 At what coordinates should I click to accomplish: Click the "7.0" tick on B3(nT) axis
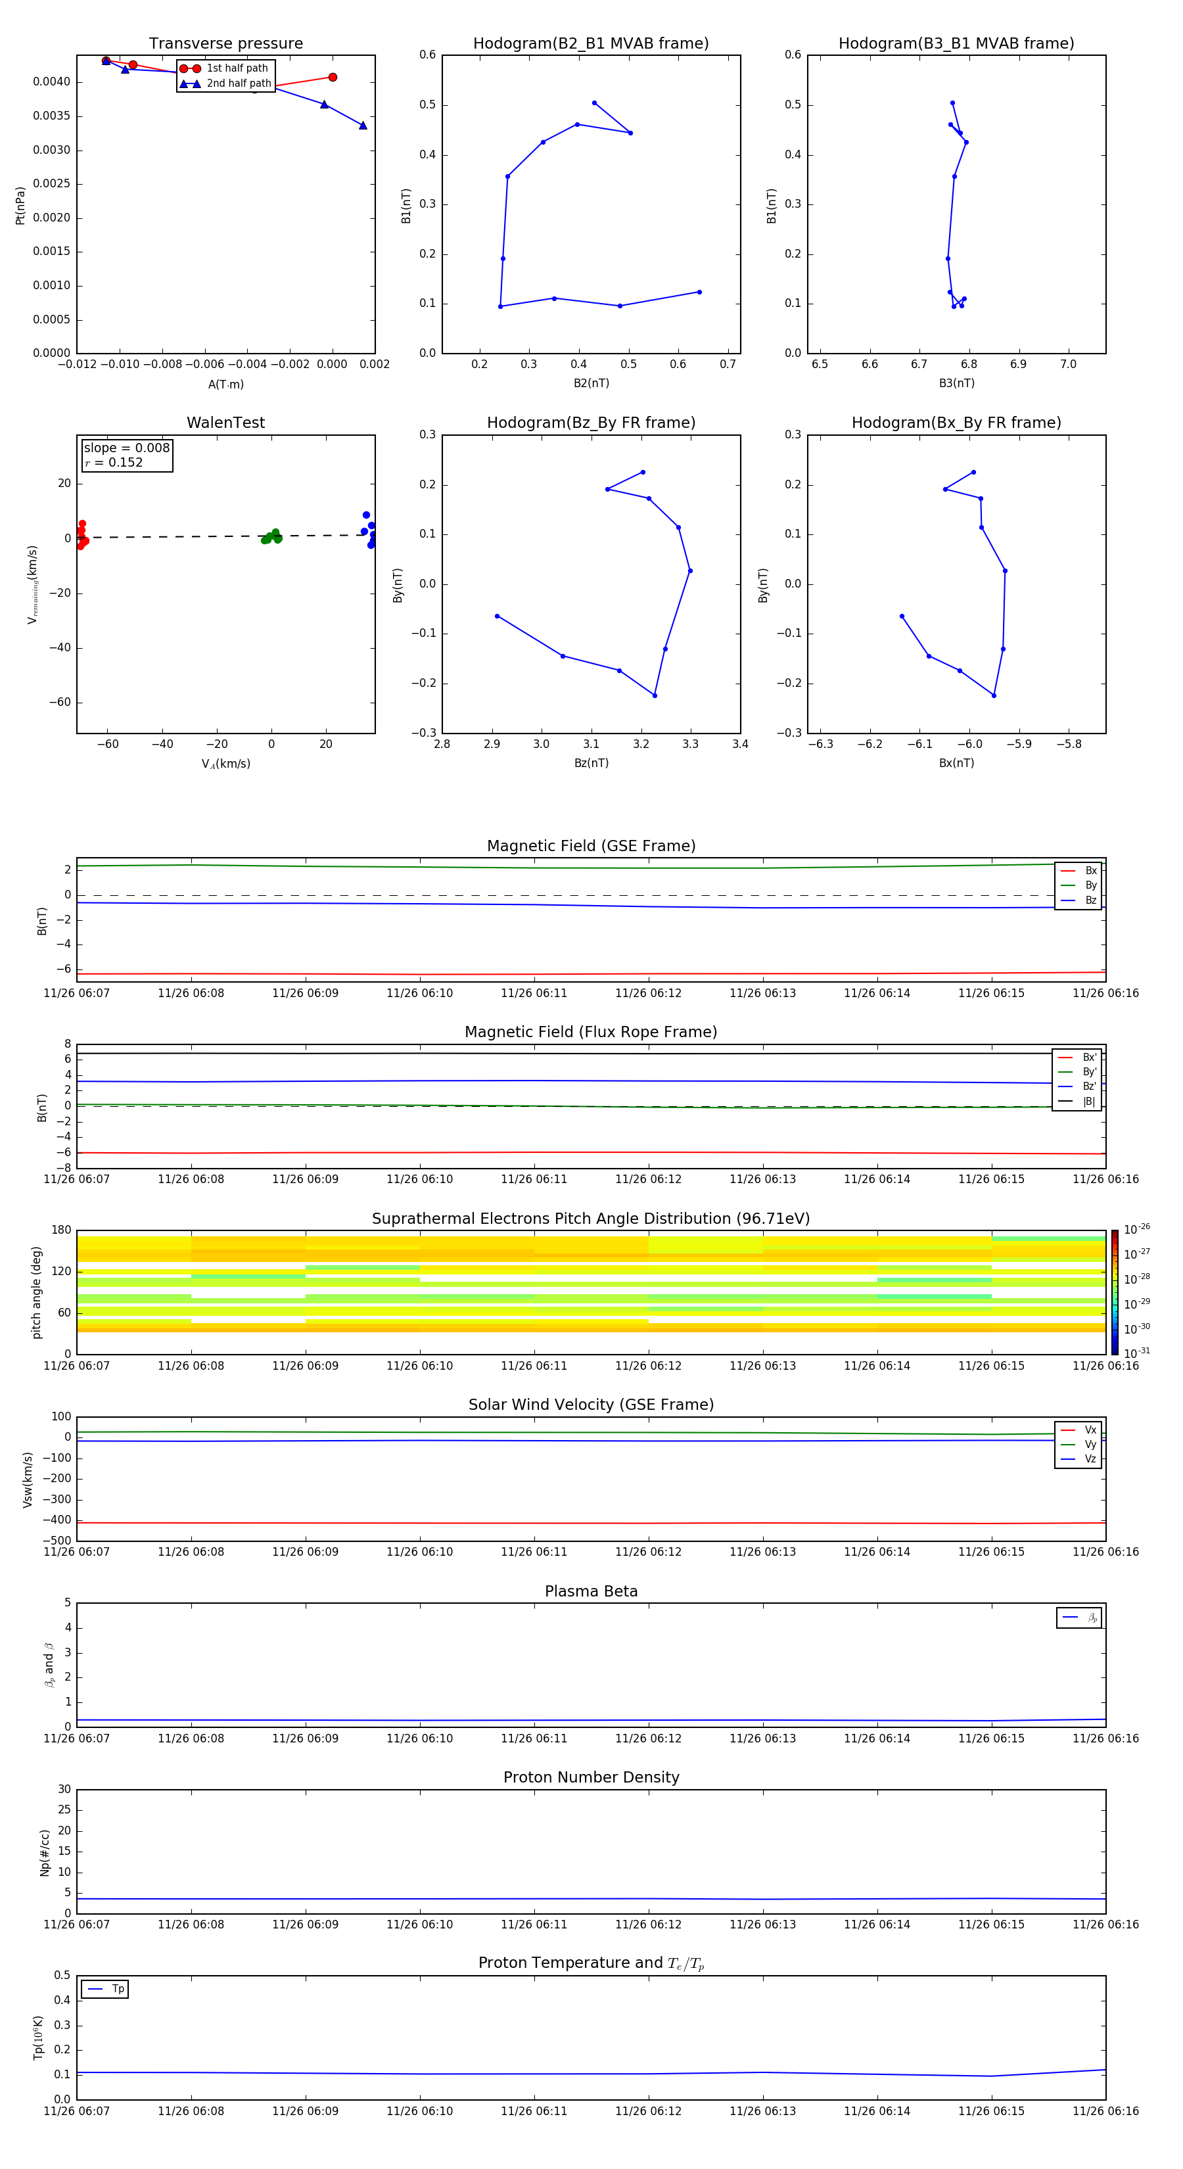click(x=1069, y=365)
